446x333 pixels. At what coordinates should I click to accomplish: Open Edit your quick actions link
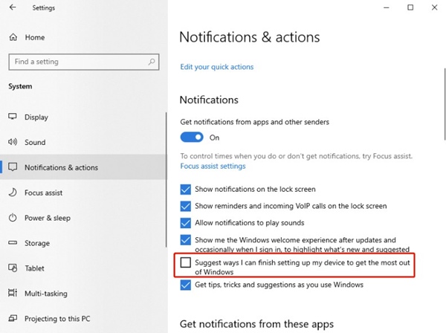217,67
